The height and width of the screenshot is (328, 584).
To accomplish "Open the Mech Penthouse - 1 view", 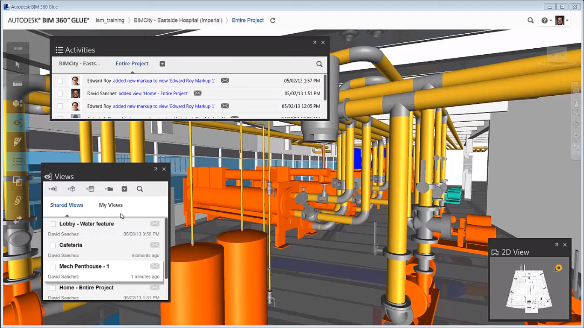I will [84, 266].
